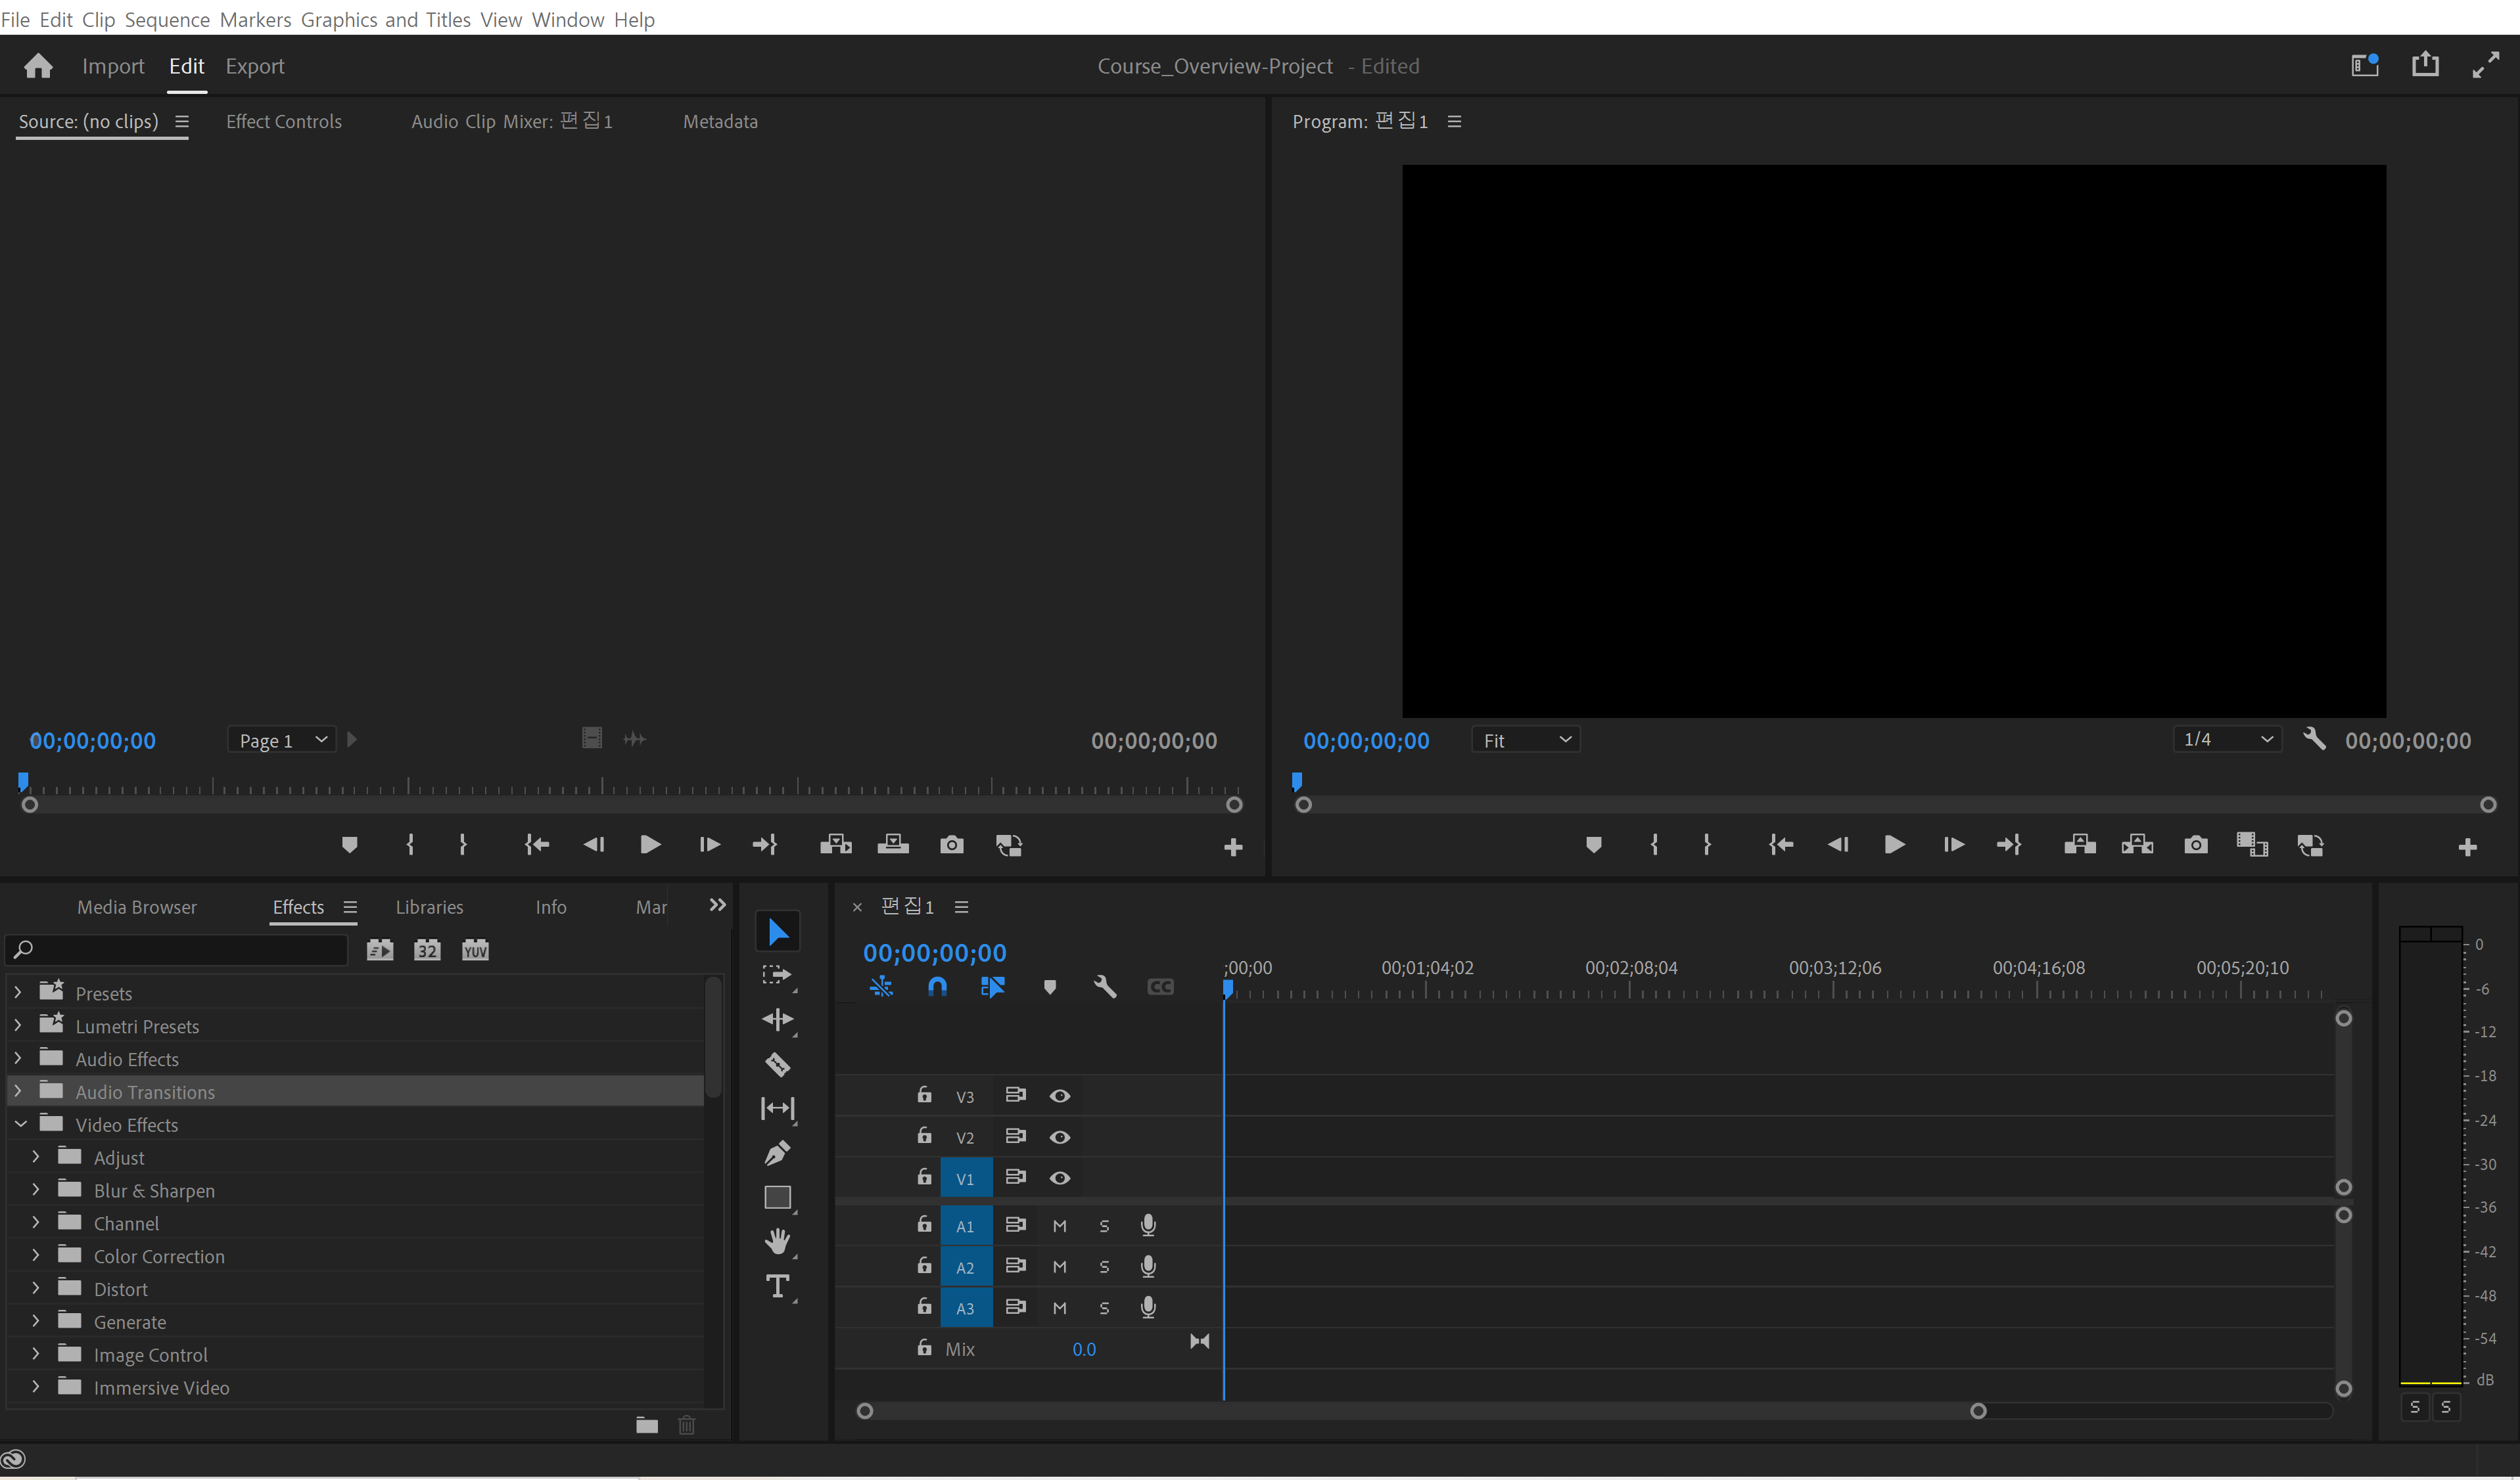
Task: Click Export Frame camera in Program monitor
Action: click(2196, 845)
